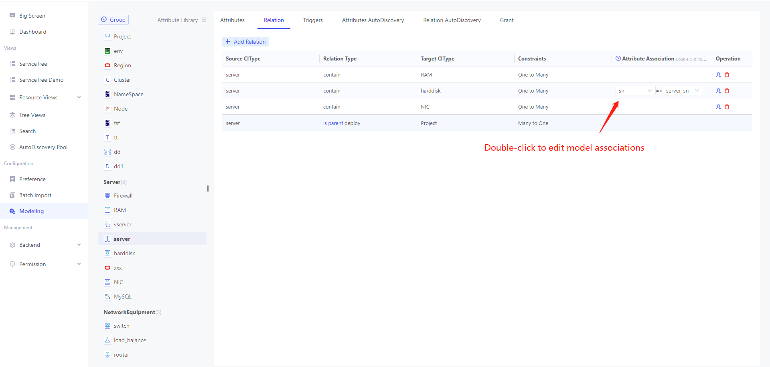770x367 pixels.
Task: Click the Preference bookmark icon
Action: 12,179
